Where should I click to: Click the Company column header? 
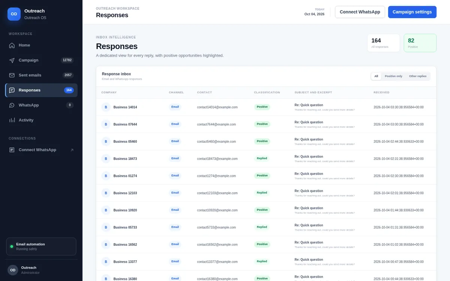pos(109,93)
